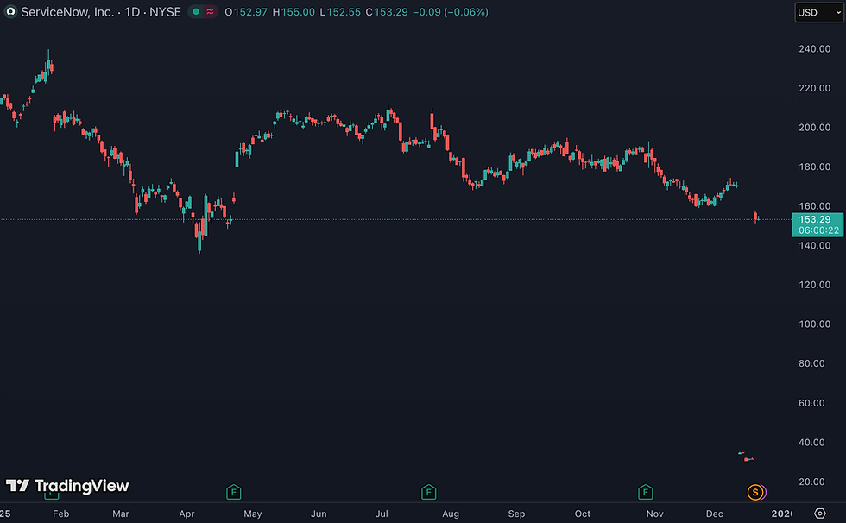846x523 pixels.
Task: Click the orange stock split S marker
Action: coord(755,492)
